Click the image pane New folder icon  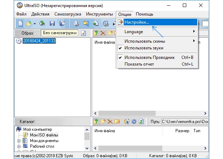click(110, 33)
